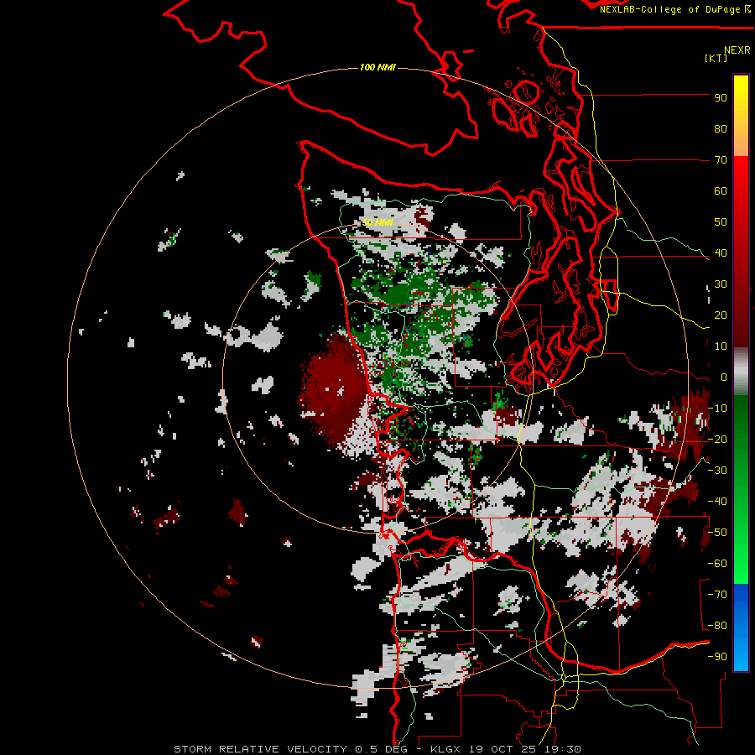Image resolution: width=755 pixels, height=755 pixels.
Task: Click the 40 value on velocity scale
Action: (x=721, y=253)
